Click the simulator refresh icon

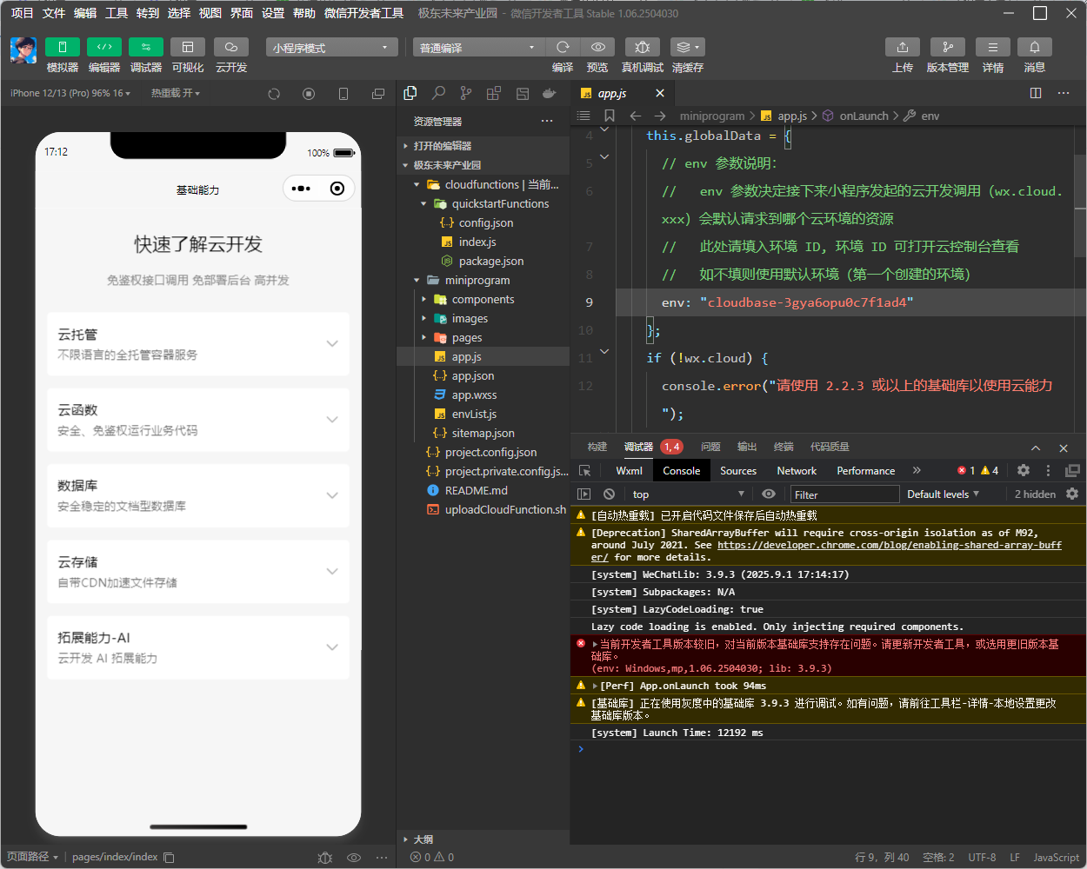274,94
